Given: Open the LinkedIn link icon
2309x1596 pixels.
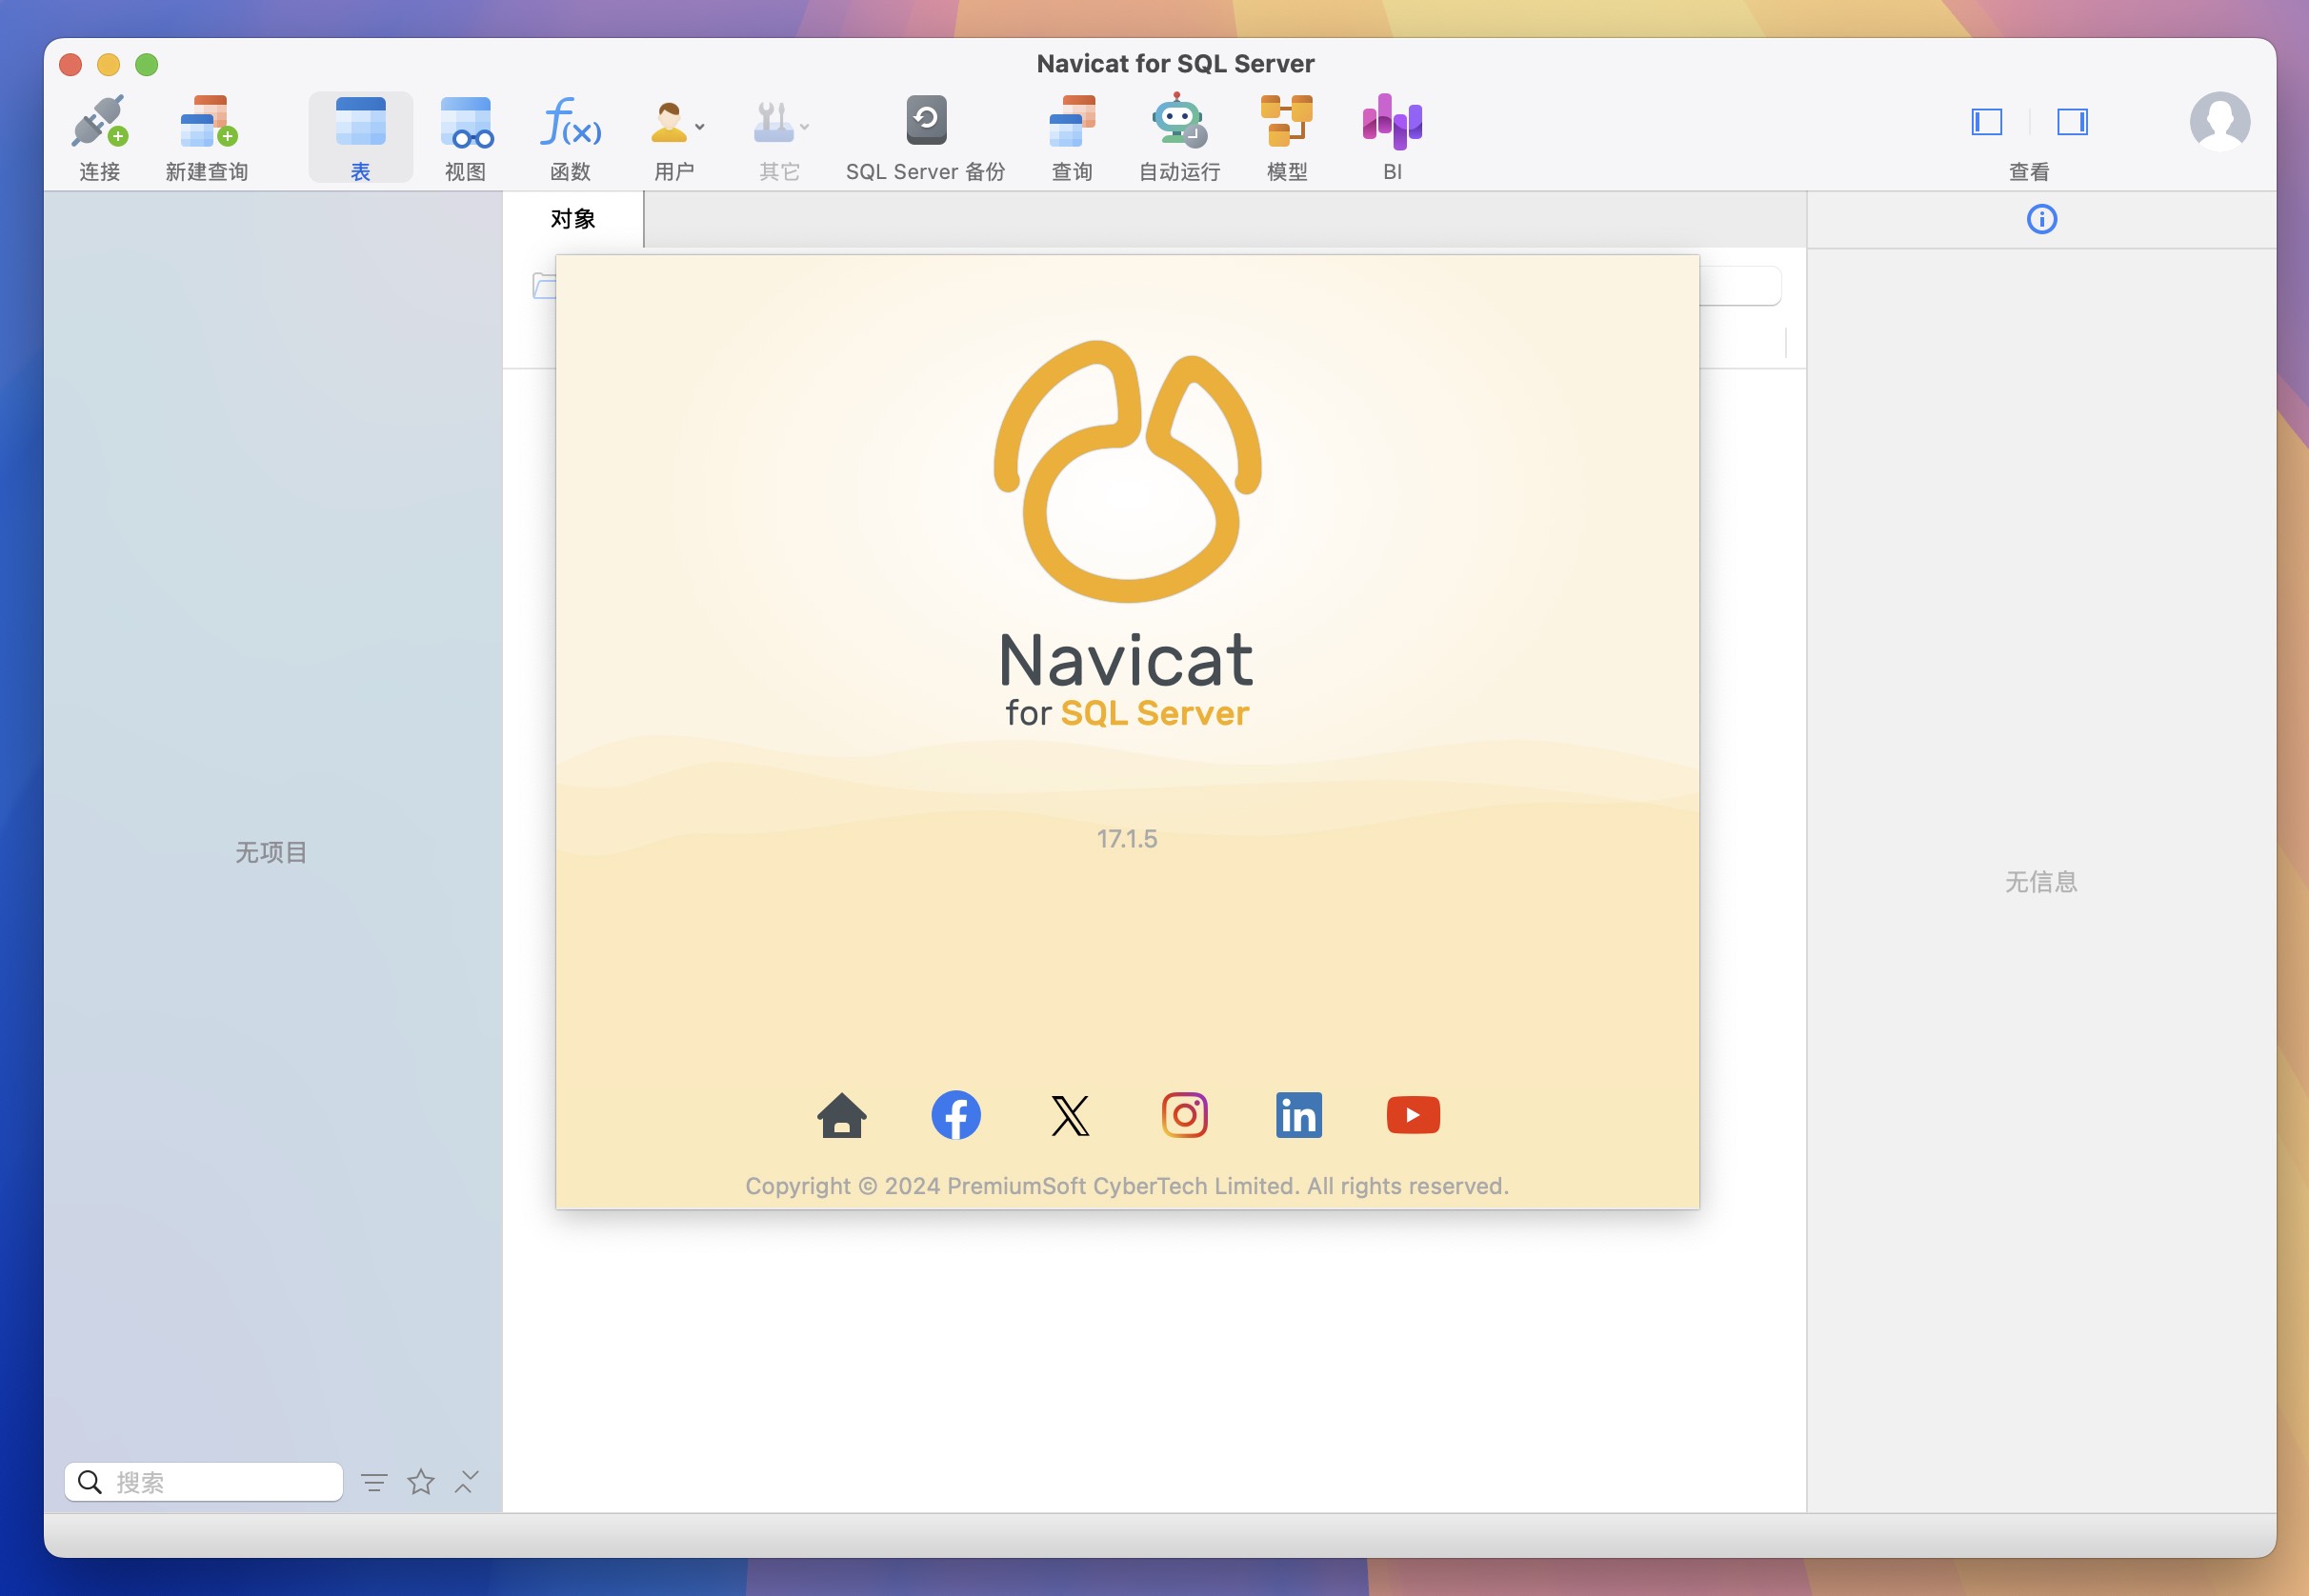Looking at the screenshot, I should point(1299,1115).
